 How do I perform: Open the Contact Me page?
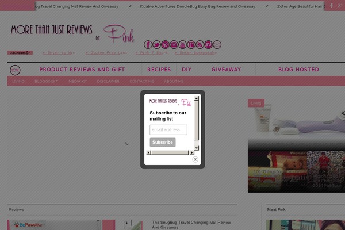(141, 81)
